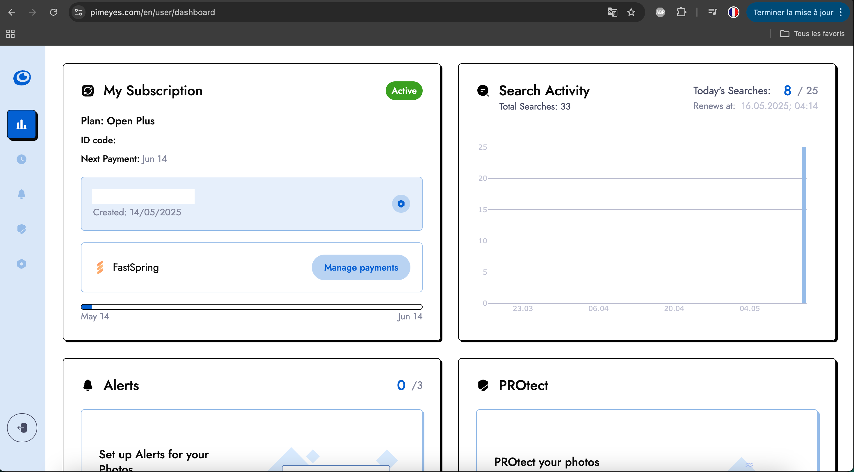
Task: Click the PROtect heading
Action: click(524, 385)
